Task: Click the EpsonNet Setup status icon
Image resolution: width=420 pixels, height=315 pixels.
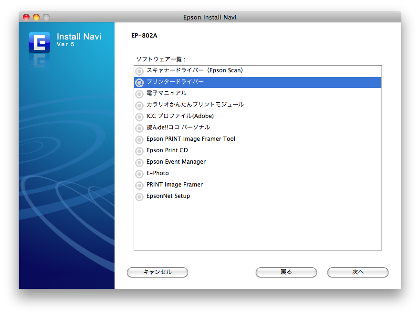Action: click(x=139, y=197)
